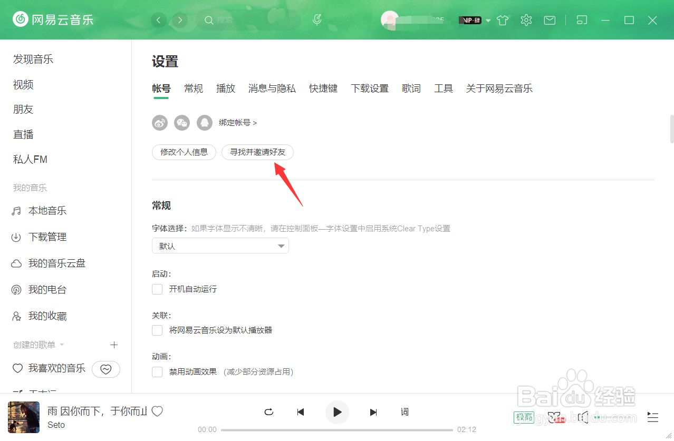Switch to the 快捷键 tab
This screenshot has height=441, width=674.
323,89
